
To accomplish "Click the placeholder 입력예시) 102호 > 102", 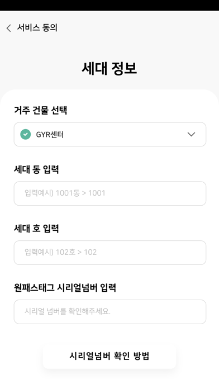I will [x=60, y=252].
